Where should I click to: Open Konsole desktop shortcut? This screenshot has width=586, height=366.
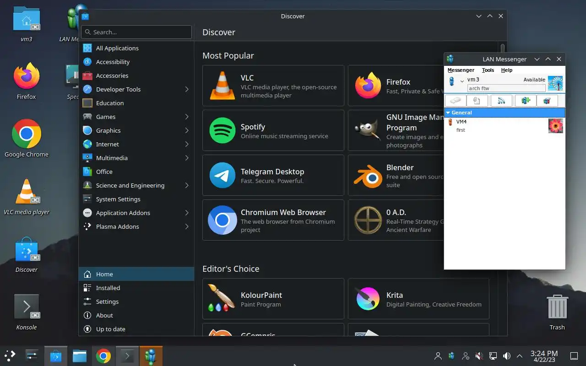point(27,312)
